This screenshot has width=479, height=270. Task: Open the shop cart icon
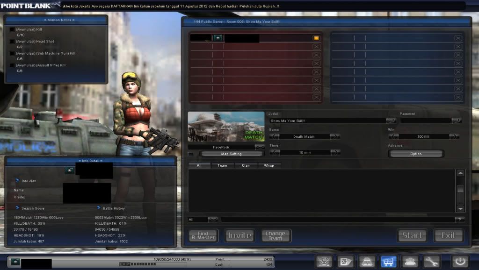point(389,262)
